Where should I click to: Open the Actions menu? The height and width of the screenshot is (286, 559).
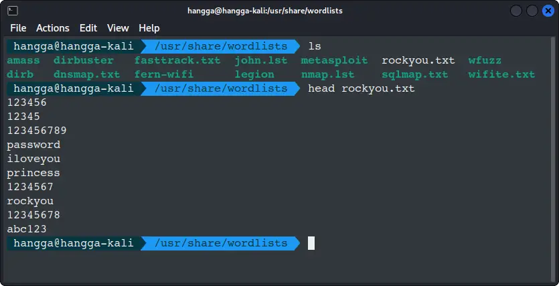tap(53, 28)
